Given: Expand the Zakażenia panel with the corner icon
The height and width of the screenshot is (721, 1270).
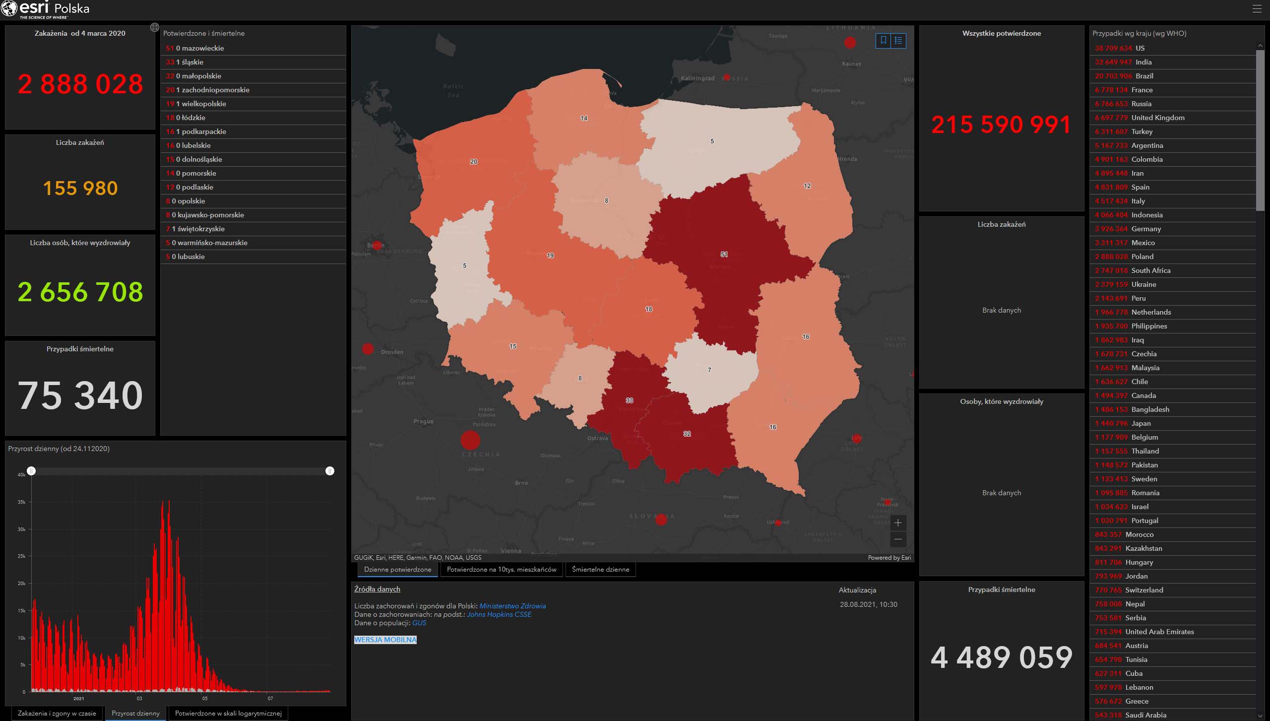Looking at the screenshot, I should pos(154,27).
